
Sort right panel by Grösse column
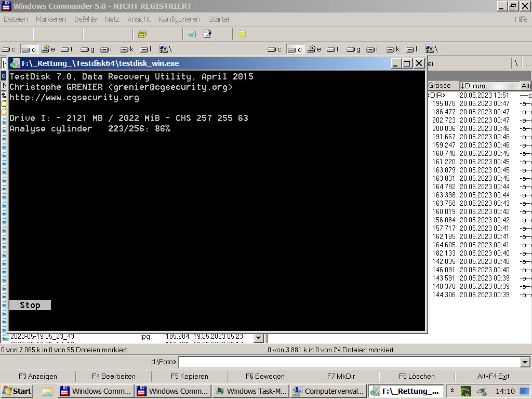(x=443, y=86)
